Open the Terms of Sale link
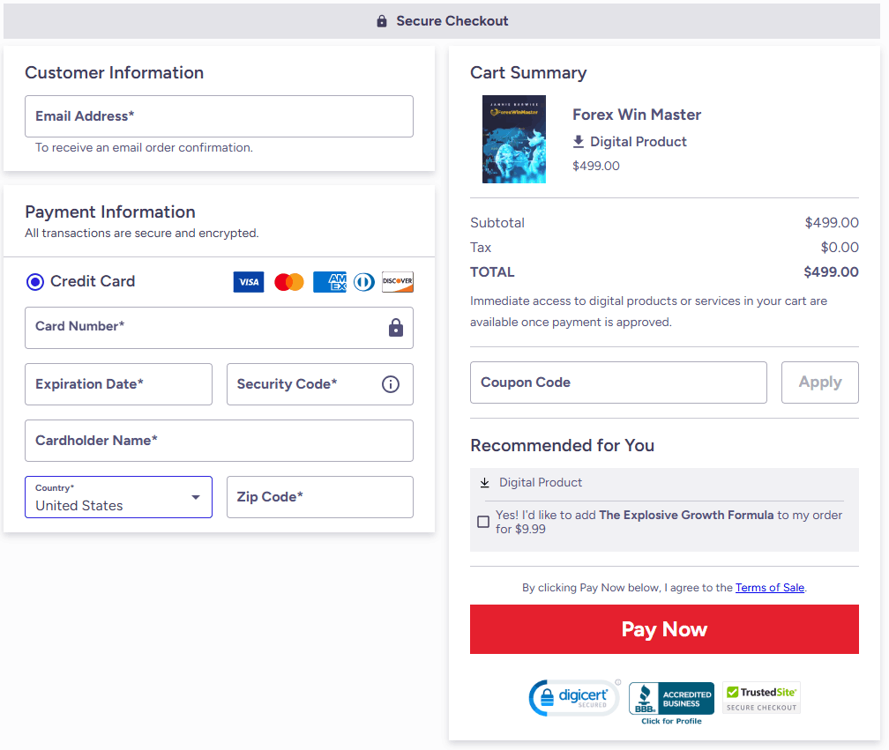Screen dimensions: 889x750 [x=769, y=588]
